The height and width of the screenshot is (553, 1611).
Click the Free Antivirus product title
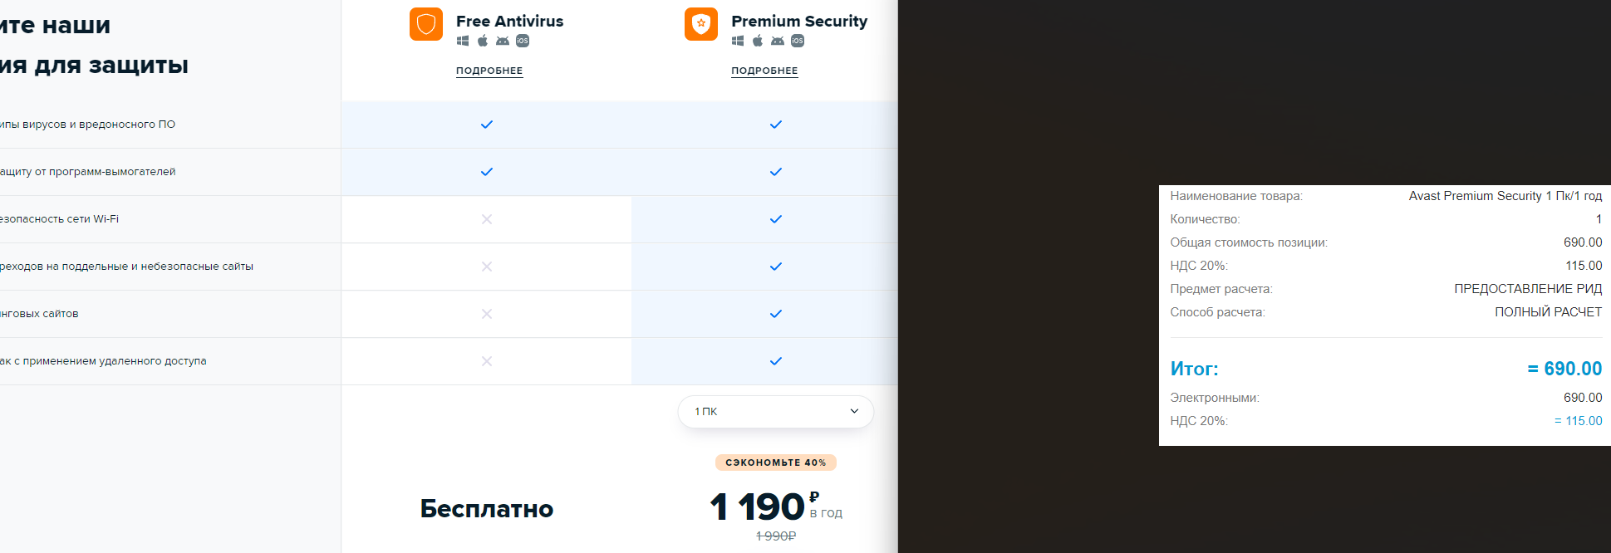(x=509, y=21)
